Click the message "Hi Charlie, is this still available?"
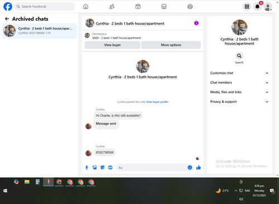Image resolution: width=279 pixels, height=204 pixels. tap(118, 116)
